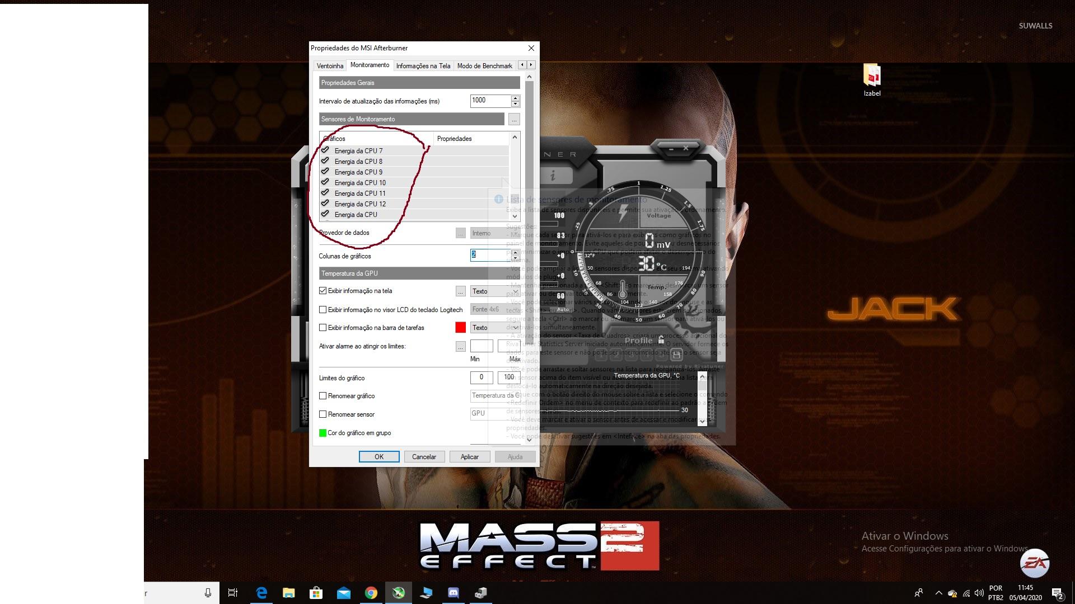Click Afterburner save profile floppy icon
Image resolution: width=1075 pixels, height=604 pixels.
coord(676,355)
